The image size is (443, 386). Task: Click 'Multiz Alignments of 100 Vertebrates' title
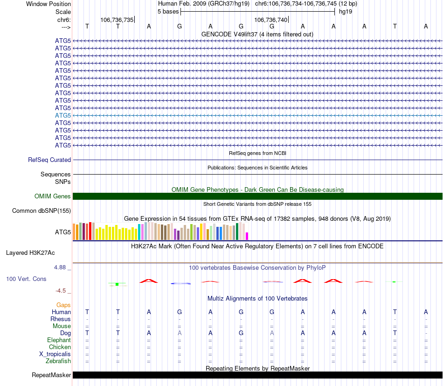(257, 299)
